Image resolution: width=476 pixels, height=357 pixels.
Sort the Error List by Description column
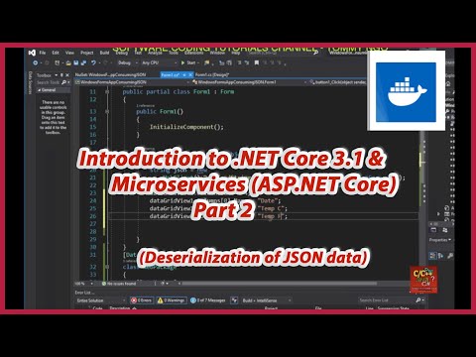[x=120, y=308]
